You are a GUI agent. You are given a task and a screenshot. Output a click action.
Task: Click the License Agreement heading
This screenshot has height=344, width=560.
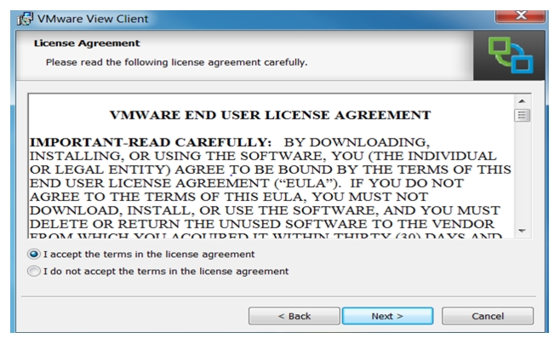87,43
